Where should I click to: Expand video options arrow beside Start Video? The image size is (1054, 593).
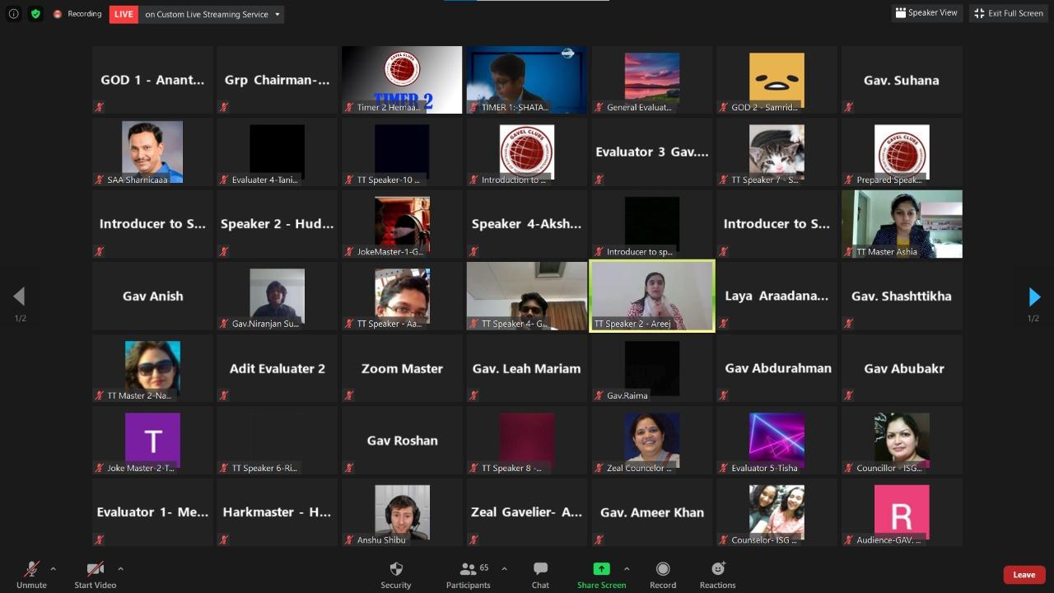[120, 568]
